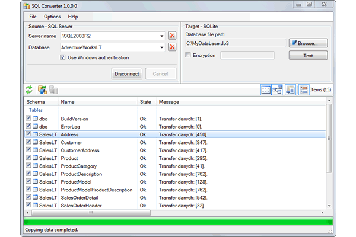Click table icon of ProductCategory row
The image size is (356, 237).
(35, 165)
